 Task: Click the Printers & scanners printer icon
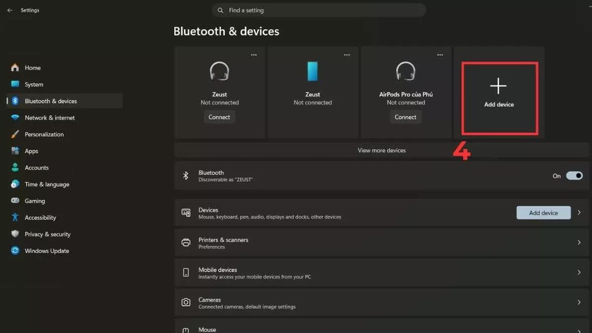tap(186, 243)
